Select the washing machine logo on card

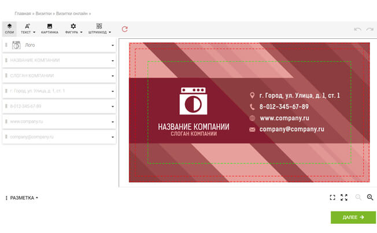tap(193, 101)
